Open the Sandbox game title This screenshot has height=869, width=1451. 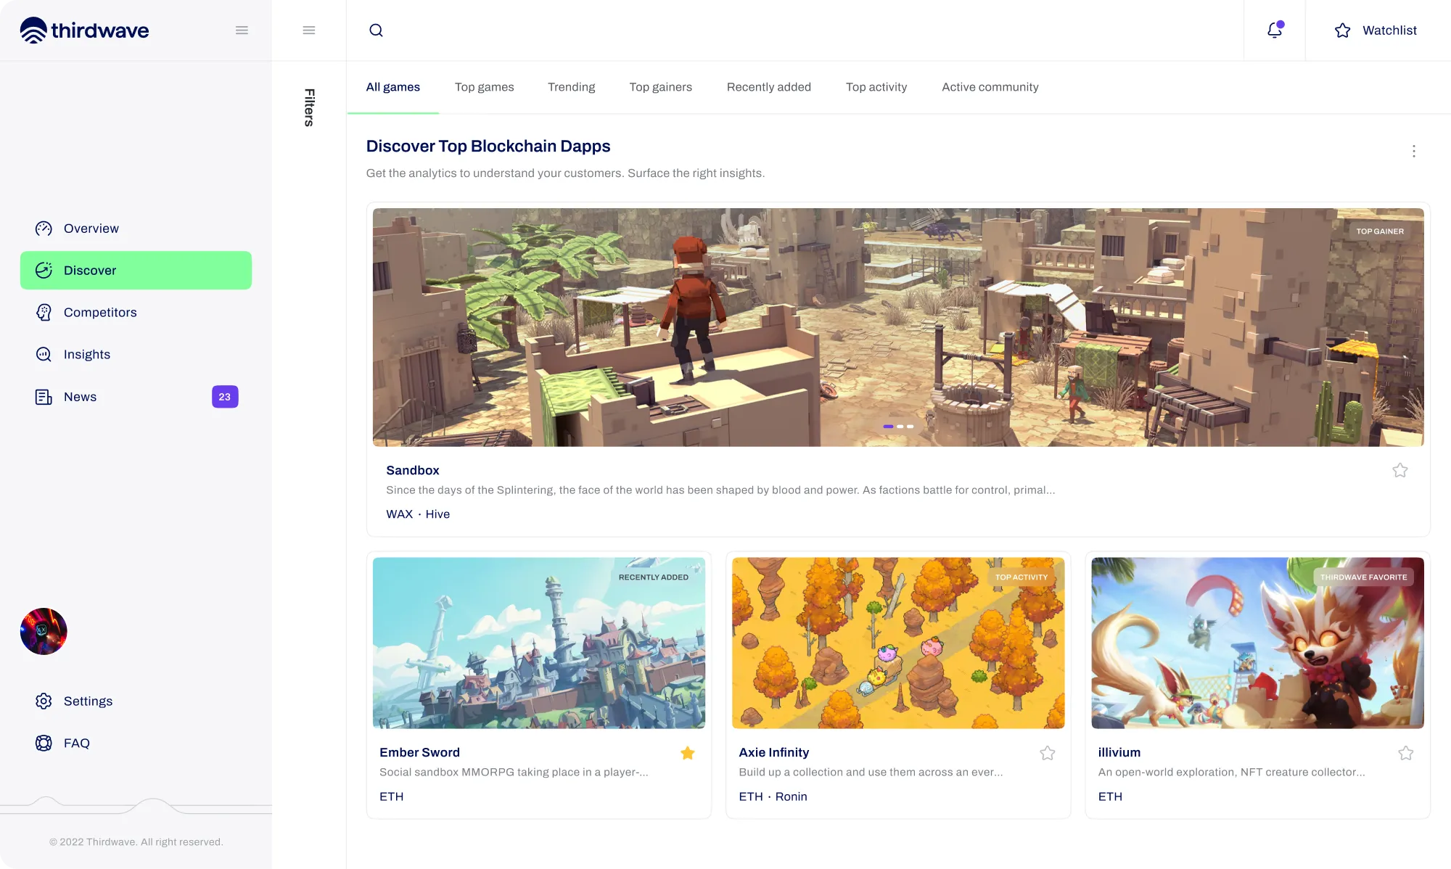click(413, 470)
